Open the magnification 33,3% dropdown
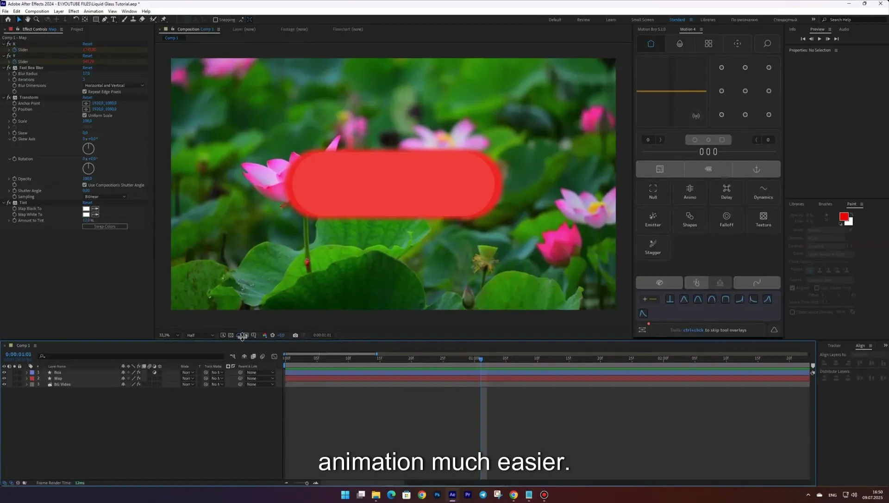The image size is (889, 503). tap(169, 335)
